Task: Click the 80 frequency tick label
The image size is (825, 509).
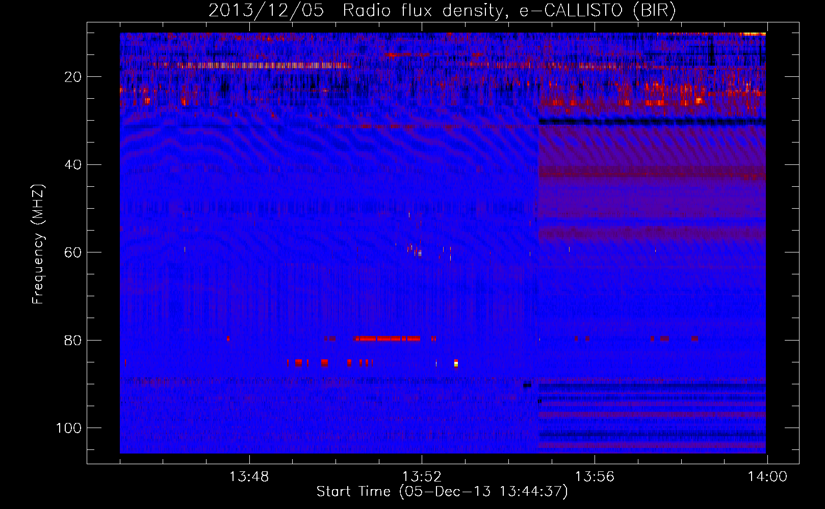Action: pyautogui.click(x=73, y=340)
